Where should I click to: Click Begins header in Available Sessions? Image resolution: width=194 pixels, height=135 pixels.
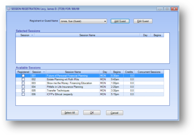117,72
